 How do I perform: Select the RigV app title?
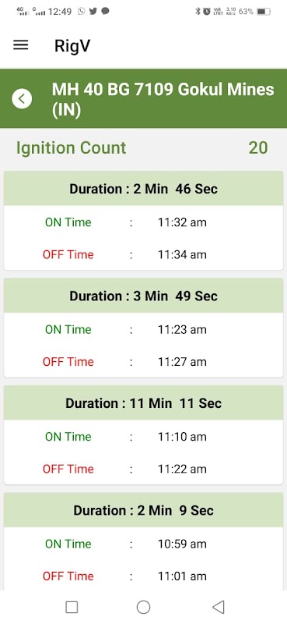(72, 46)
